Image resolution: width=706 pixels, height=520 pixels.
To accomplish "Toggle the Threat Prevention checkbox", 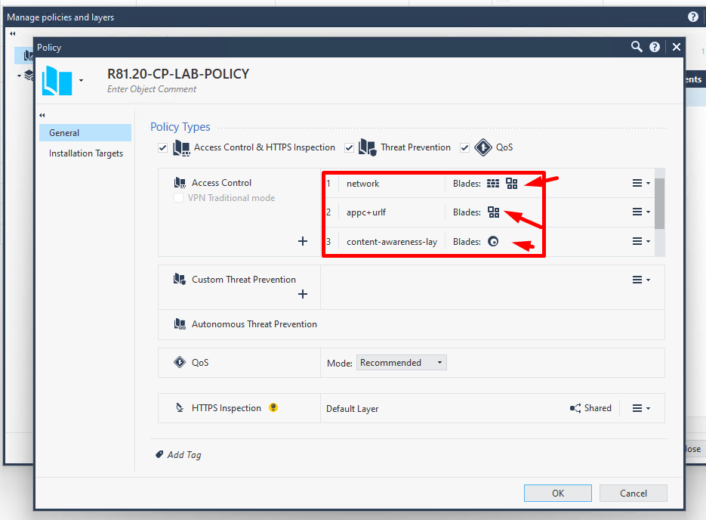I will click(x=349, y=148).
